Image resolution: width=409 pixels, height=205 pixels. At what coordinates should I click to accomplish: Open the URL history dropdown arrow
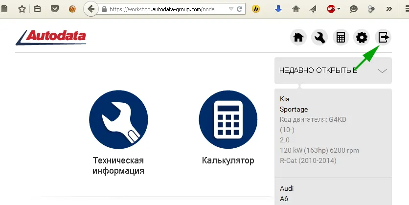pos(231,9)
